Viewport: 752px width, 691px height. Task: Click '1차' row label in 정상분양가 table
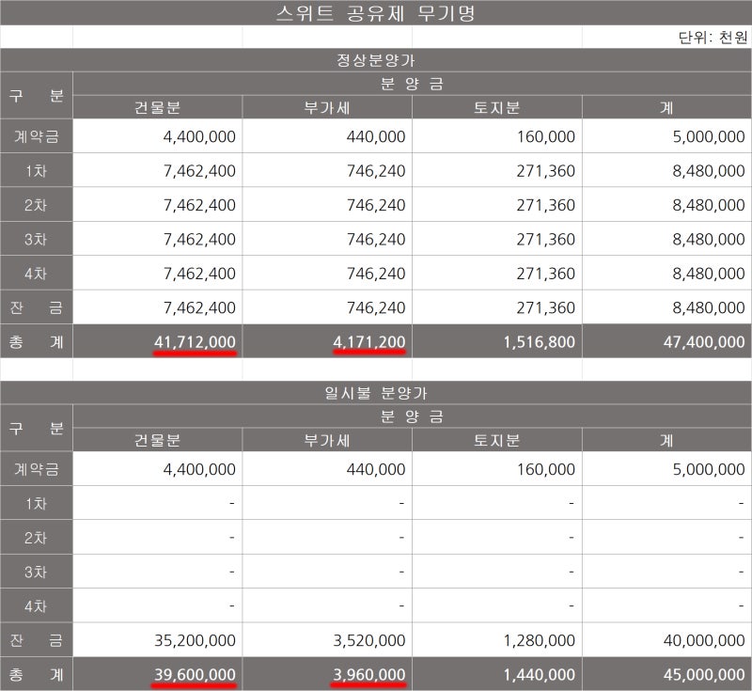[37, 171]
